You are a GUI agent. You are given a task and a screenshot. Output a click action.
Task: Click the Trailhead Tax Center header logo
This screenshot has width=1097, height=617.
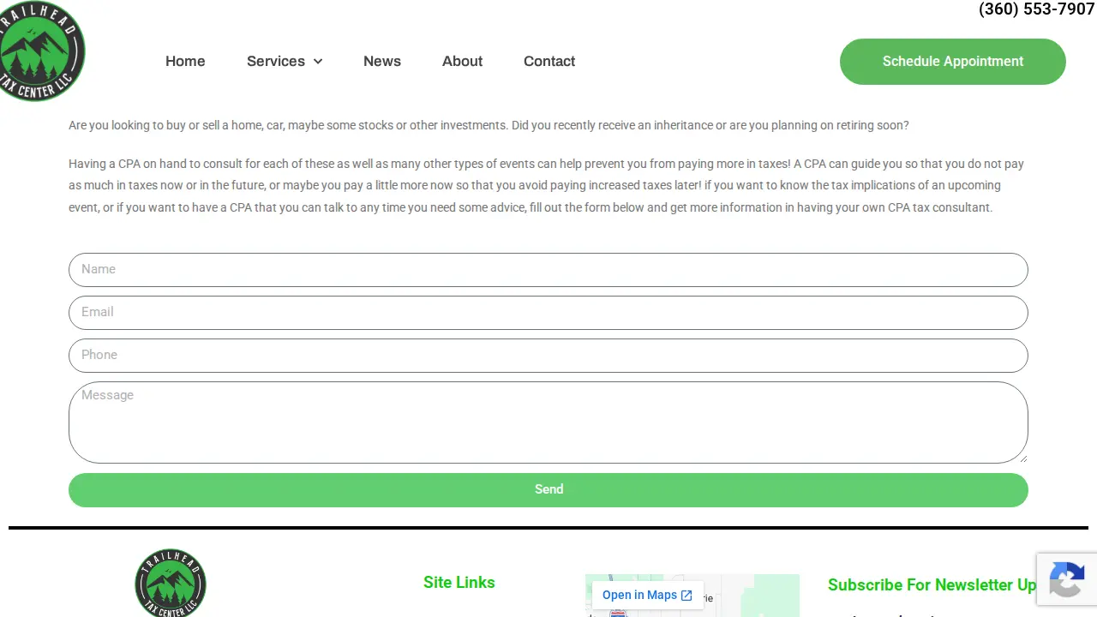[40, 51]
